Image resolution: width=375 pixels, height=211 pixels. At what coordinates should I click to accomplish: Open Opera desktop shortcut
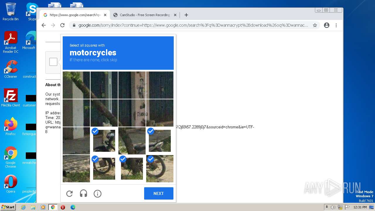coord(11,184)
